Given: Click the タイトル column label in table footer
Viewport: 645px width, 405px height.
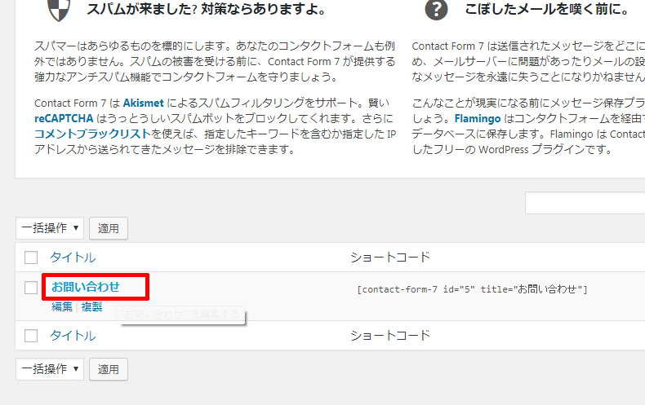Looking at the screenshot, I should point(73,336).
